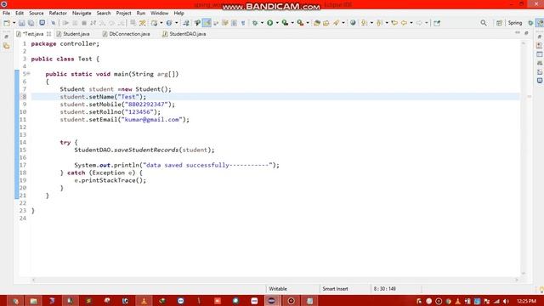The image size is (544, 306).
Task: Open the File menu
Action: [x=6, y=14]
